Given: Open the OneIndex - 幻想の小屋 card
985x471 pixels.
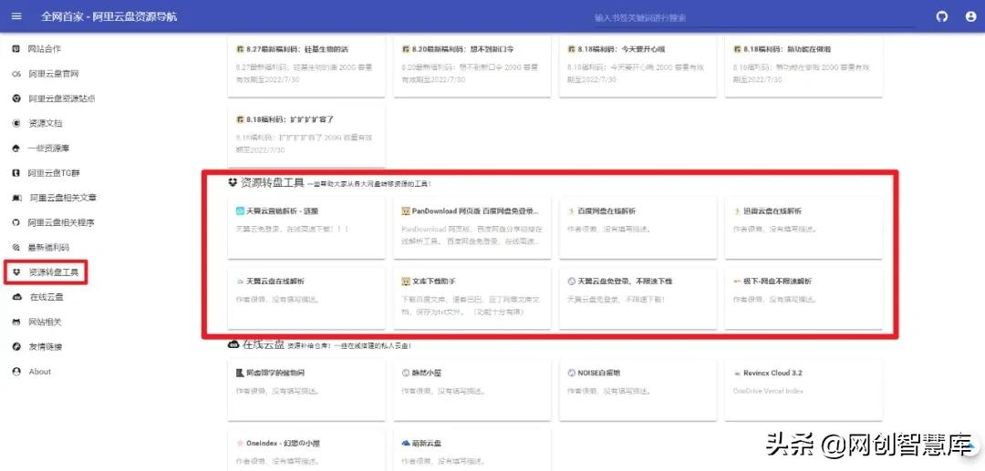Looking at the screenshot, I should click(x=306, y=450).
